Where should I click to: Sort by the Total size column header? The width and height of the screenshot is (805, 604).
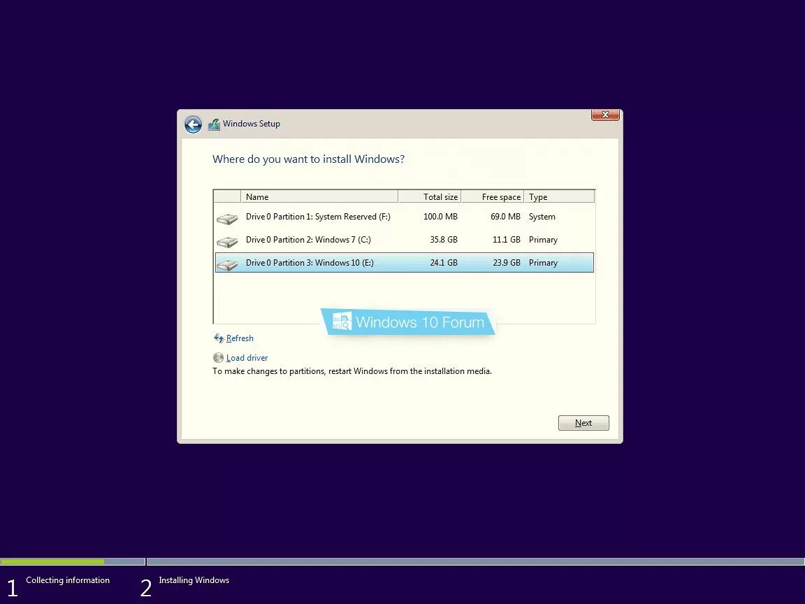pyautogui.click(x=430, y=196)
